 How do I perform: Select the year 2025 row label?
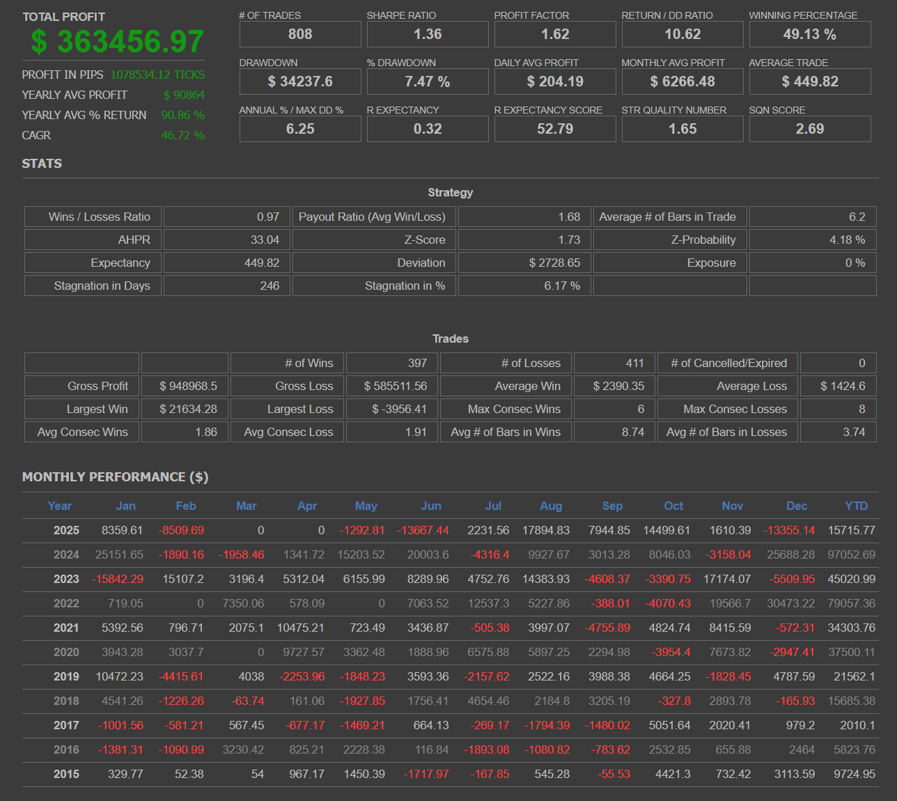click(66, 530)
